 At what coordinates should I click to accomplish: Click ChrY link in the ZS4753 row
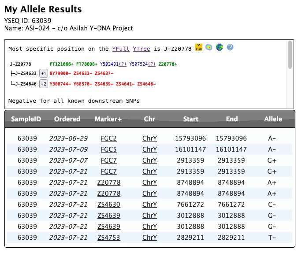(149, 238)
